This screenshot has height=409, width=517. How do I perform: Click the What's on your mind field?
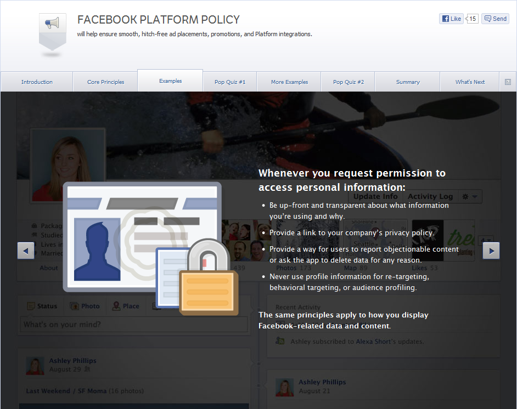tap(134, 325)
